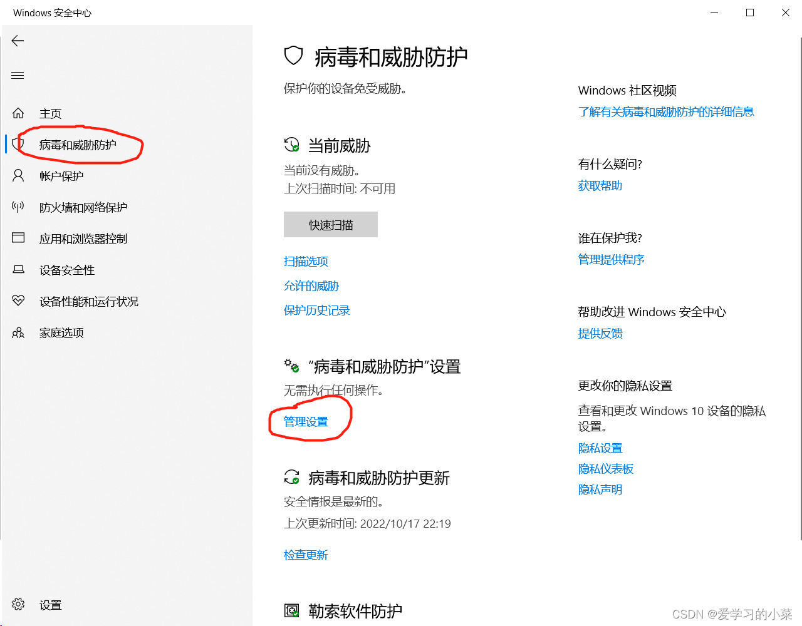Click the 谁在保护我? heading
802x626 pixels.
click(x=610, y=238)
